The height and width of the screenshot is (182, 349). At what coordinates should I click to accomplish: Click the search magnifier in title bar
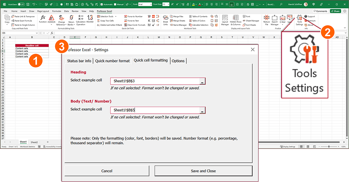281,4
